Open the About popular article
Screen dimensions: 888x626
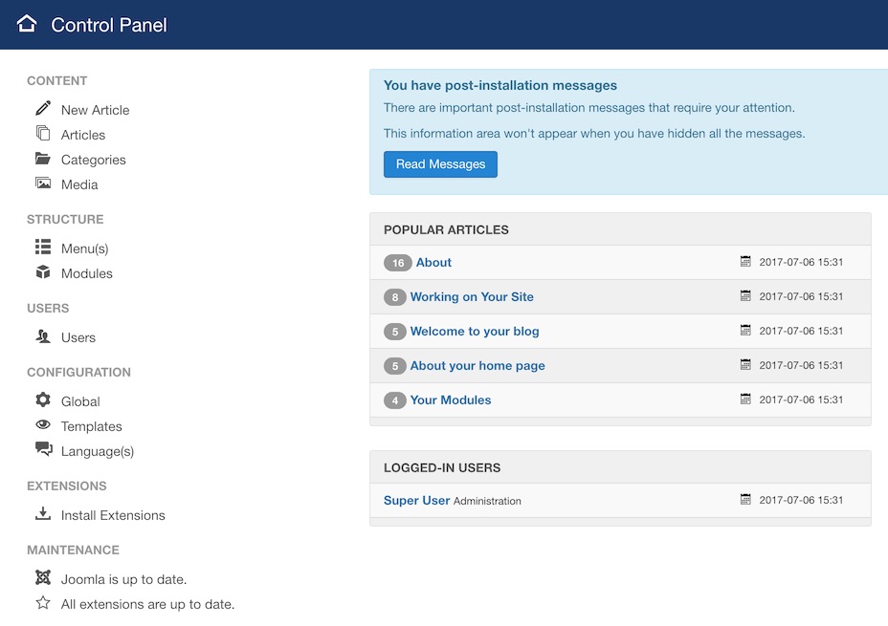point(433,263)
